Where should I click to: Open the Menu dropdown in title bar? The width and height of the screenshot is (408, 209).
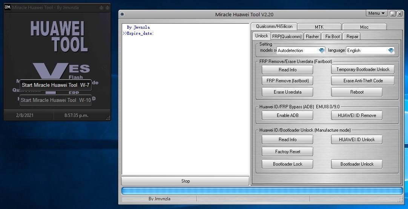click(377, 13)
